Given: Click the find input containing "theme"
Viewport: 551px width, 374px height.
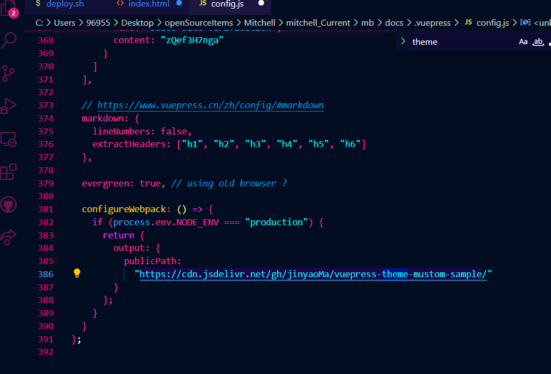Looking at the screenshot, I should coord(460,42).
